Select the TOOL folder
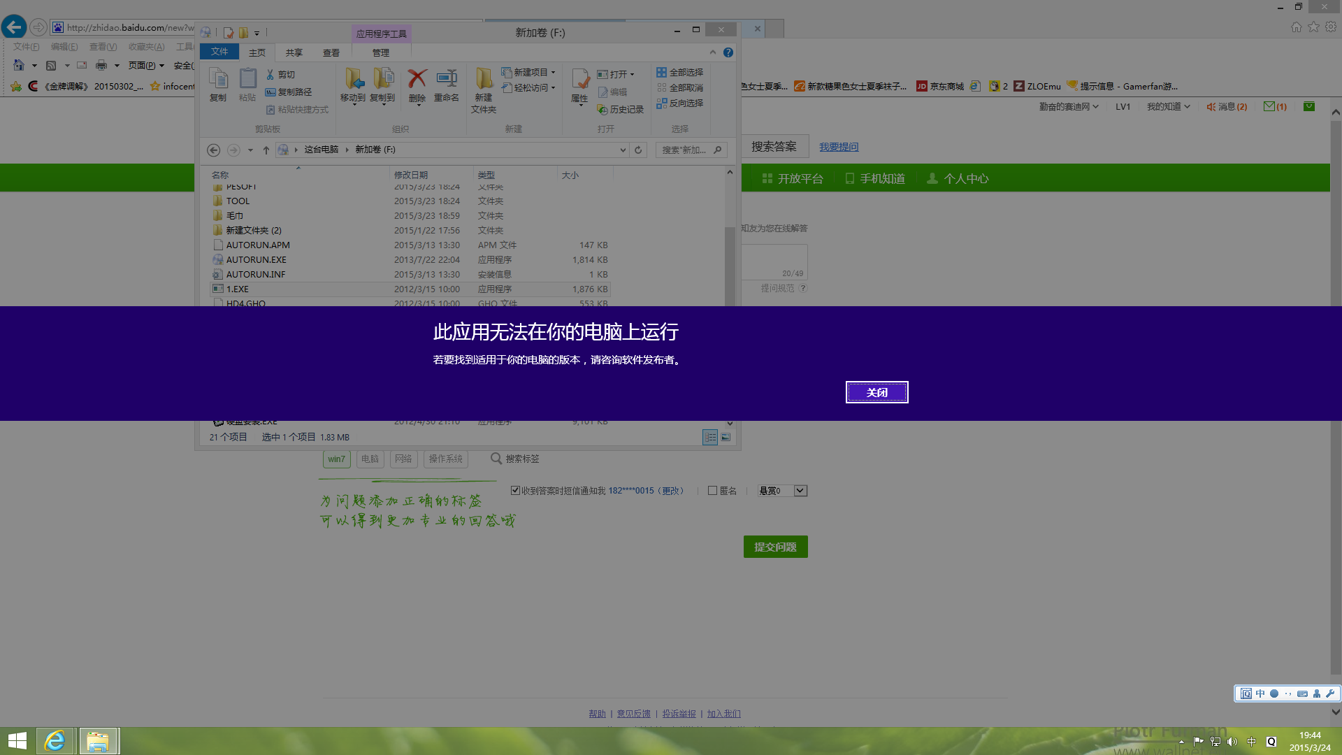 coord(238,201)
